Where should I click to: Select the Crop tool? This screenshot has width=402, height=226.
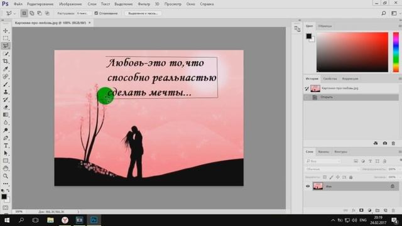click(6, 62)
